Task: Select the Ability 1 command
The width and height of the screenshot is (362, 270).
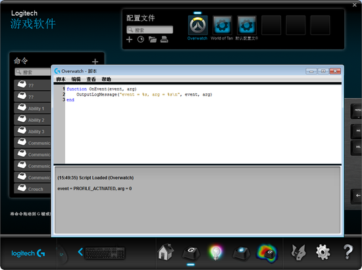Action: (32, 108)
